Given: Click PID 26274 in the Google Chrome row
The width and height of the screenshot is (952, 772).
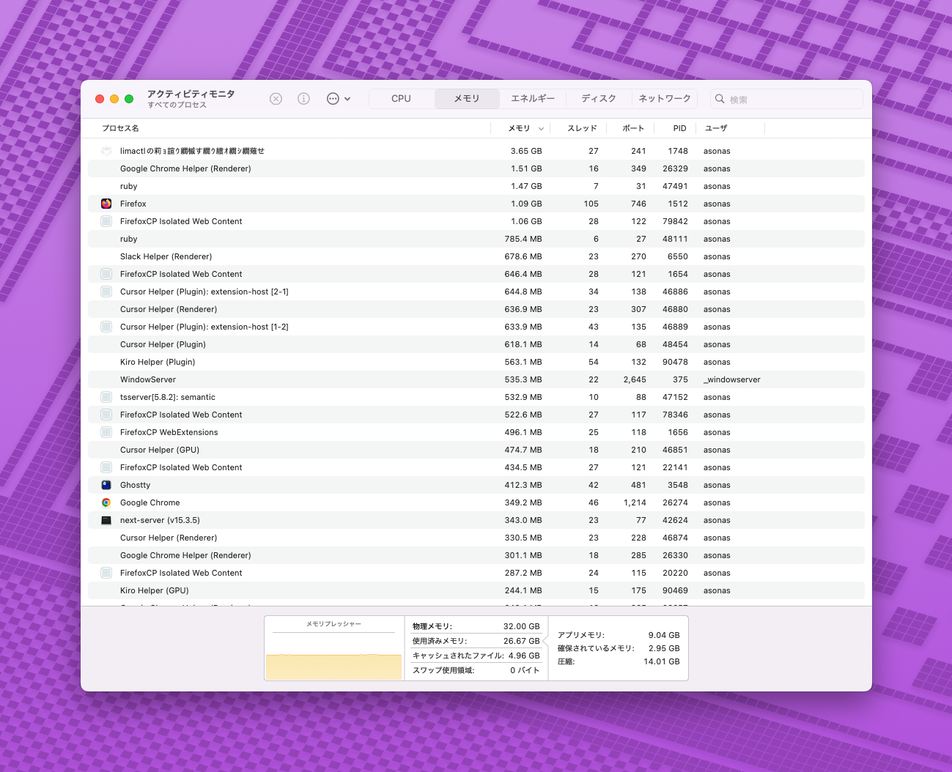Looking at the screenshot, I should [675, 502].
